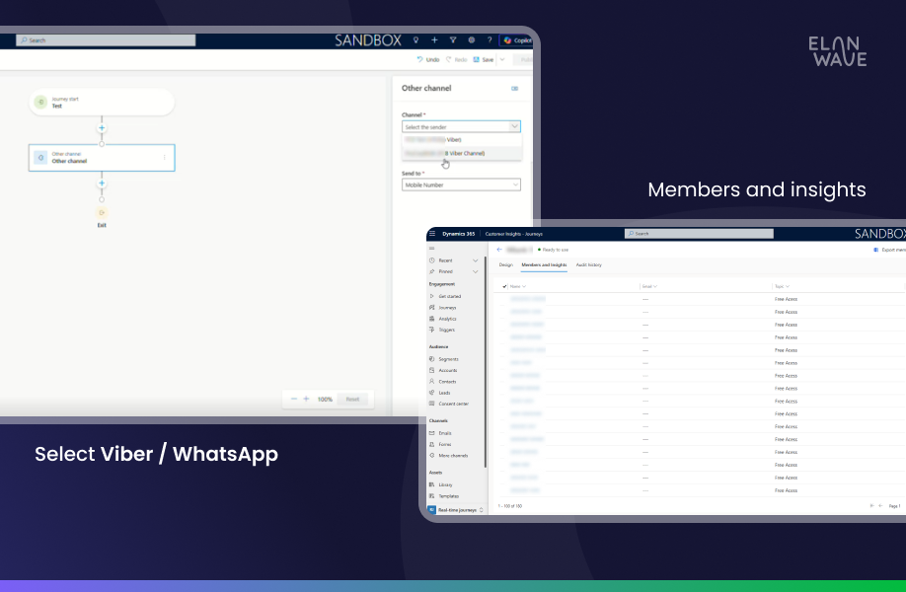This screenshot has height=592, width=906.
Task: Click the Exit node icon
Action: (x=102, y=212)
